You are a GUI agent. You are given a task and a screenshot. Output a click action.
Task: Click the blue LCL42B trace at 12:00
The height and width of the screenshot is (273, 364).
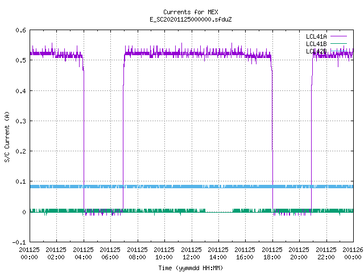click(192, 187)
